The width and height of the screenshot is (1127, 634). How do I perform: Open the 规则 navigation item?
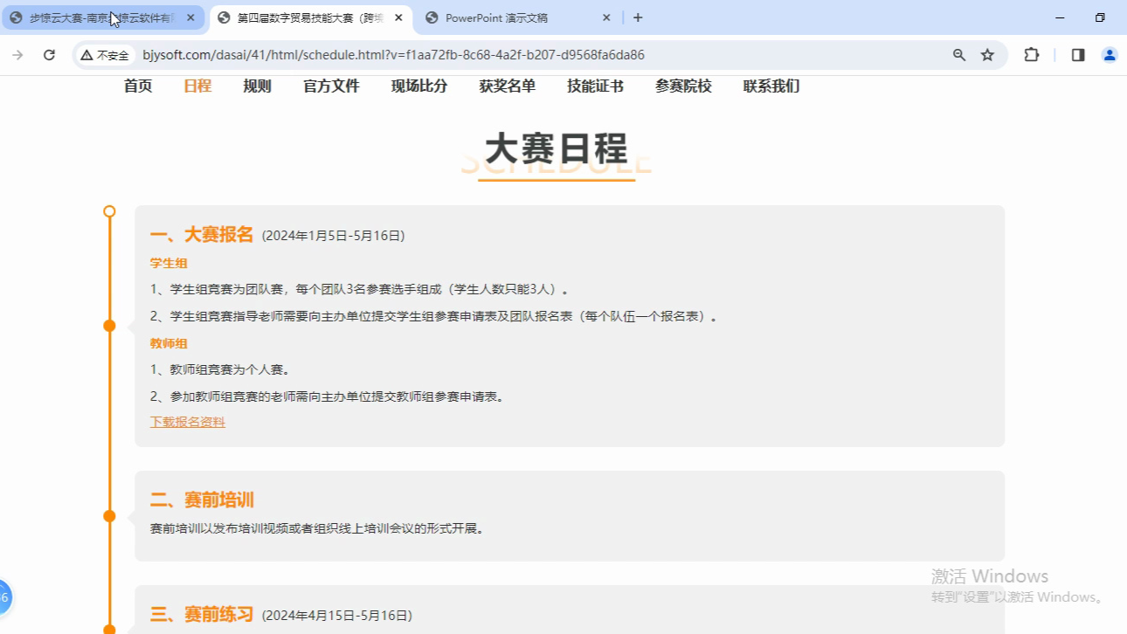pyautogui.click(x=257, y=86)
